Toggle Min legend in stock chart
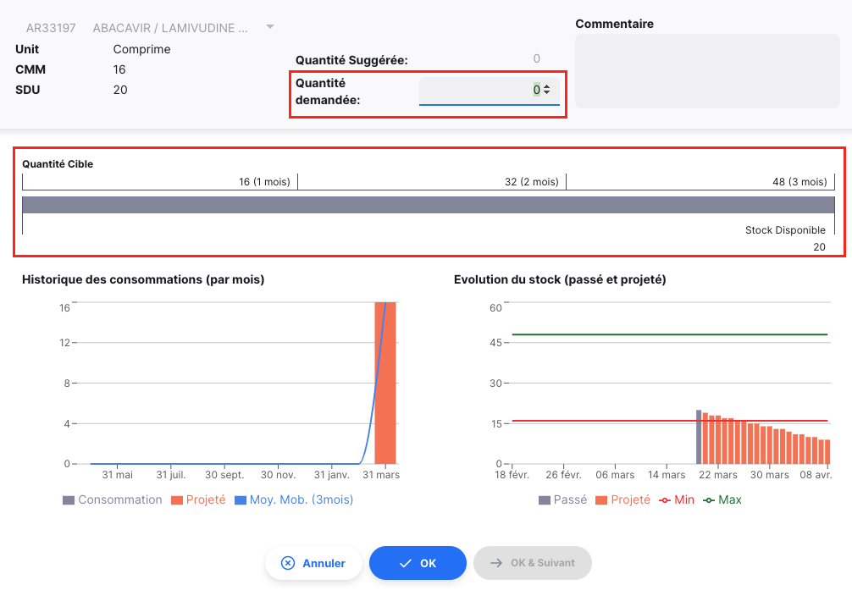This screenshot has height=607, width=852. [677, 500]
